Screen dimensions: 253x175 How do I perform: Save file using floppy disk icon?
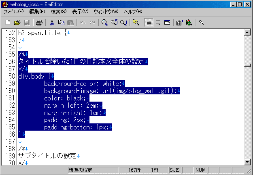pos(27,23)
